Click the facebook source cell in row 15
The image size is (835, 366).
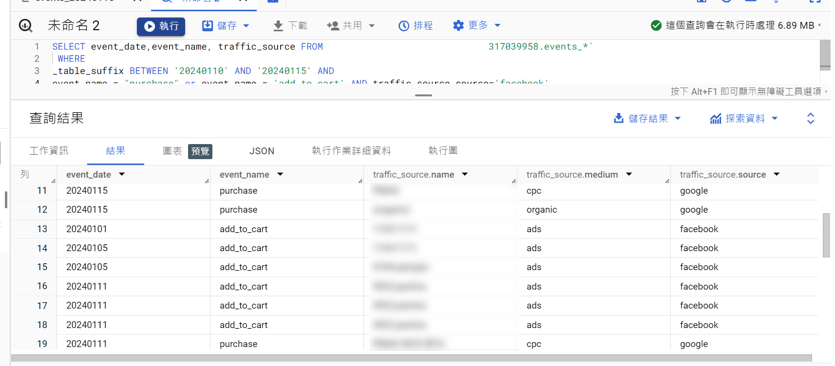pos(699,267)
